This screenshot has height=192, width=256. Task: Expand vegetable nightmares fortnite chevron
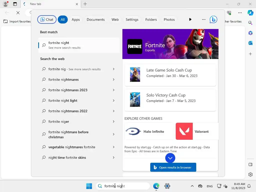tap(114, 147)
